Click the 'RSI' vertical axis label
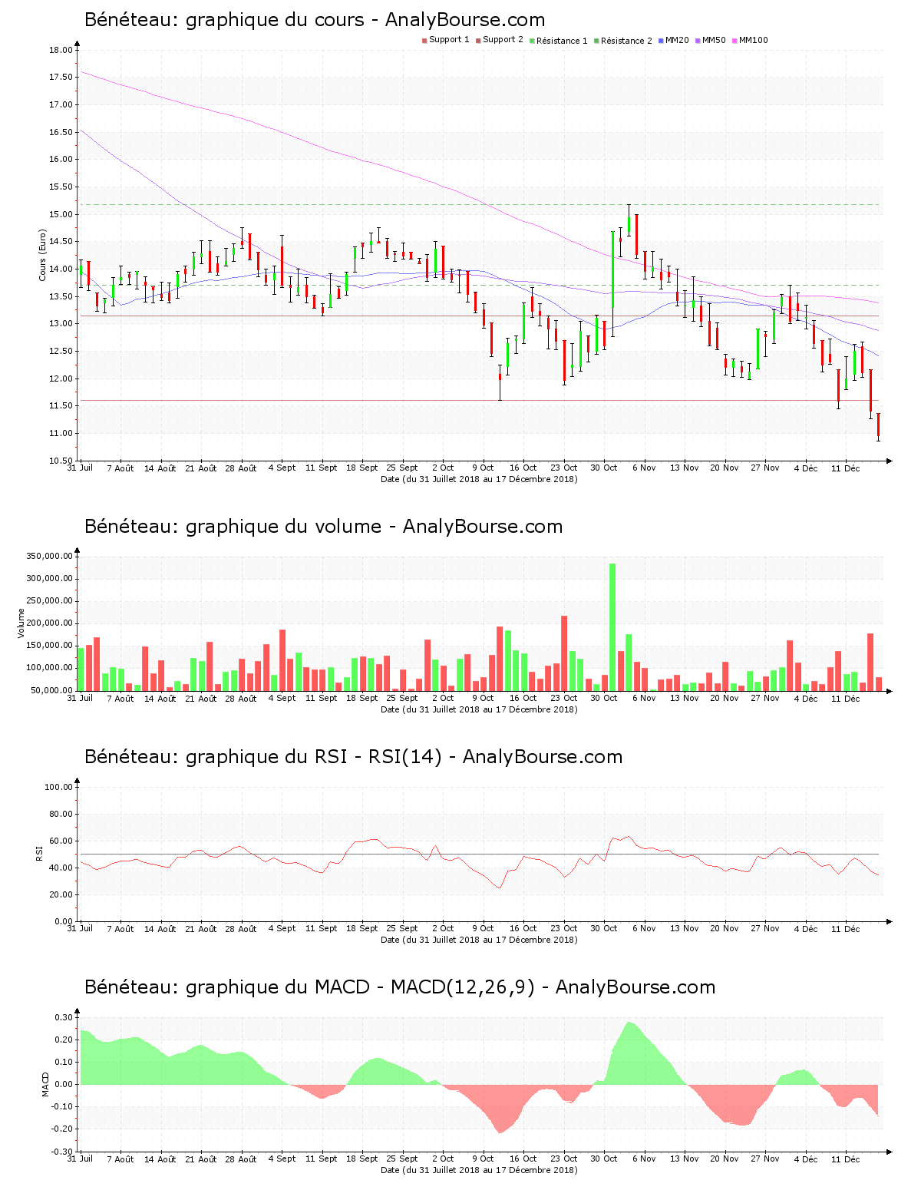 click(x=39, y=853)
